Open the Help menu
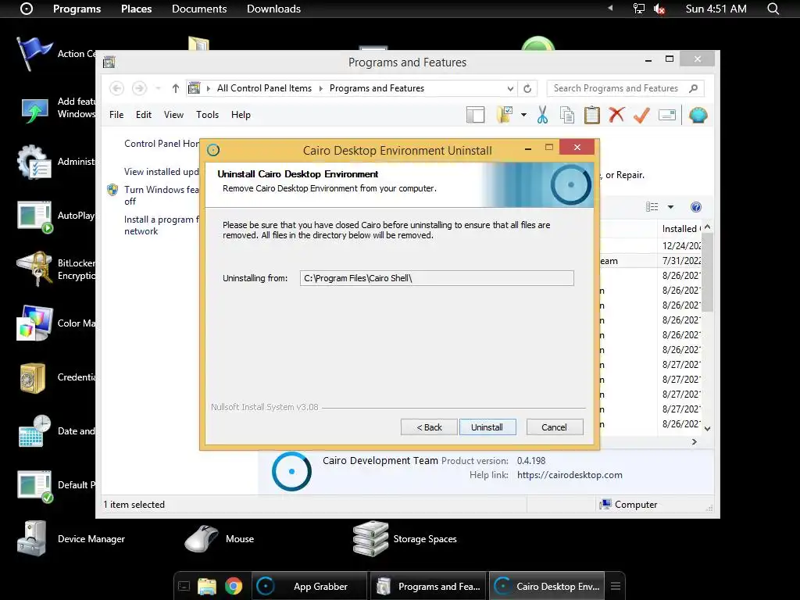 (241, 115)
